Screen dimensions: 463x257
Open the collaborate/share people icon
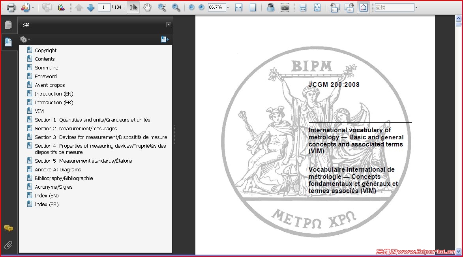pos(25,8)
